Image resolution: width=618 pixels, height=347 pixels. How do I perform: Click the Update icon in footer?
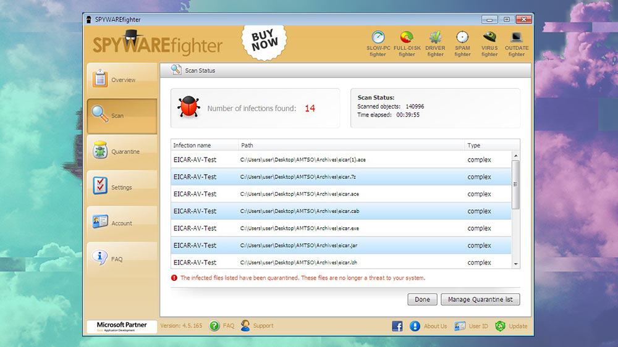[500, 326]
